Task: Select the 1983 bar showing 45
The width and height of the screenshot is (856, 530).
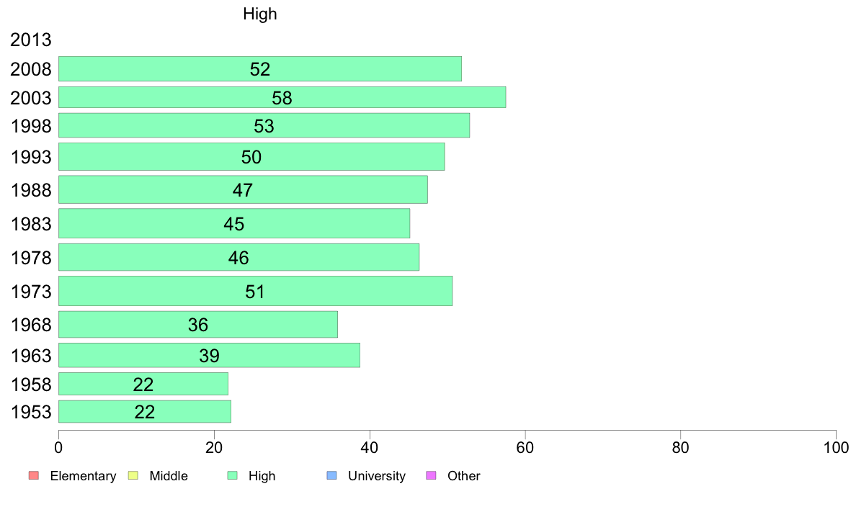Action: pyautogui.click(x=234, y=223)
